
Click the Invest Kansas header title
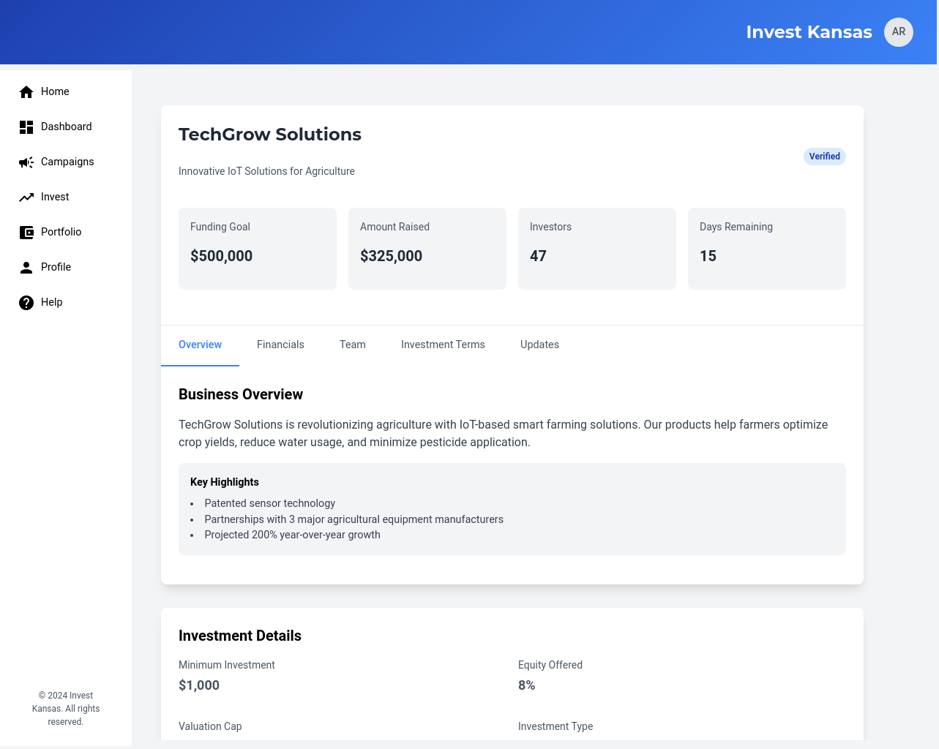click(809, 32)
